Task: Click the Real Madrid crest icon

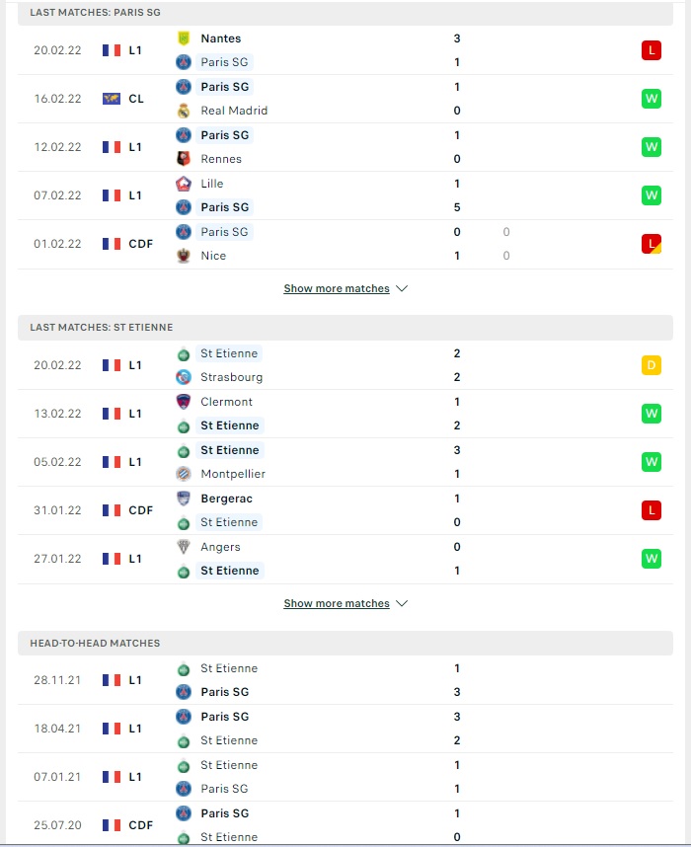Action: (x=184, y=111)
